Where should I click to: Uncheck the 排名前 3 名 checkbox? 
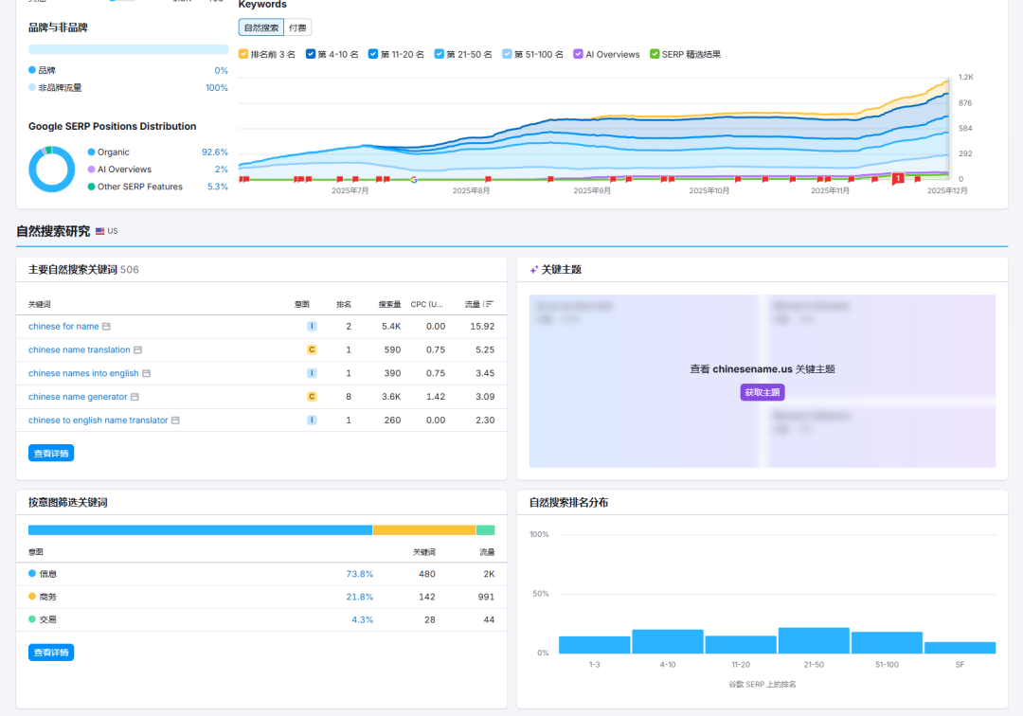[x=243, y=54]
